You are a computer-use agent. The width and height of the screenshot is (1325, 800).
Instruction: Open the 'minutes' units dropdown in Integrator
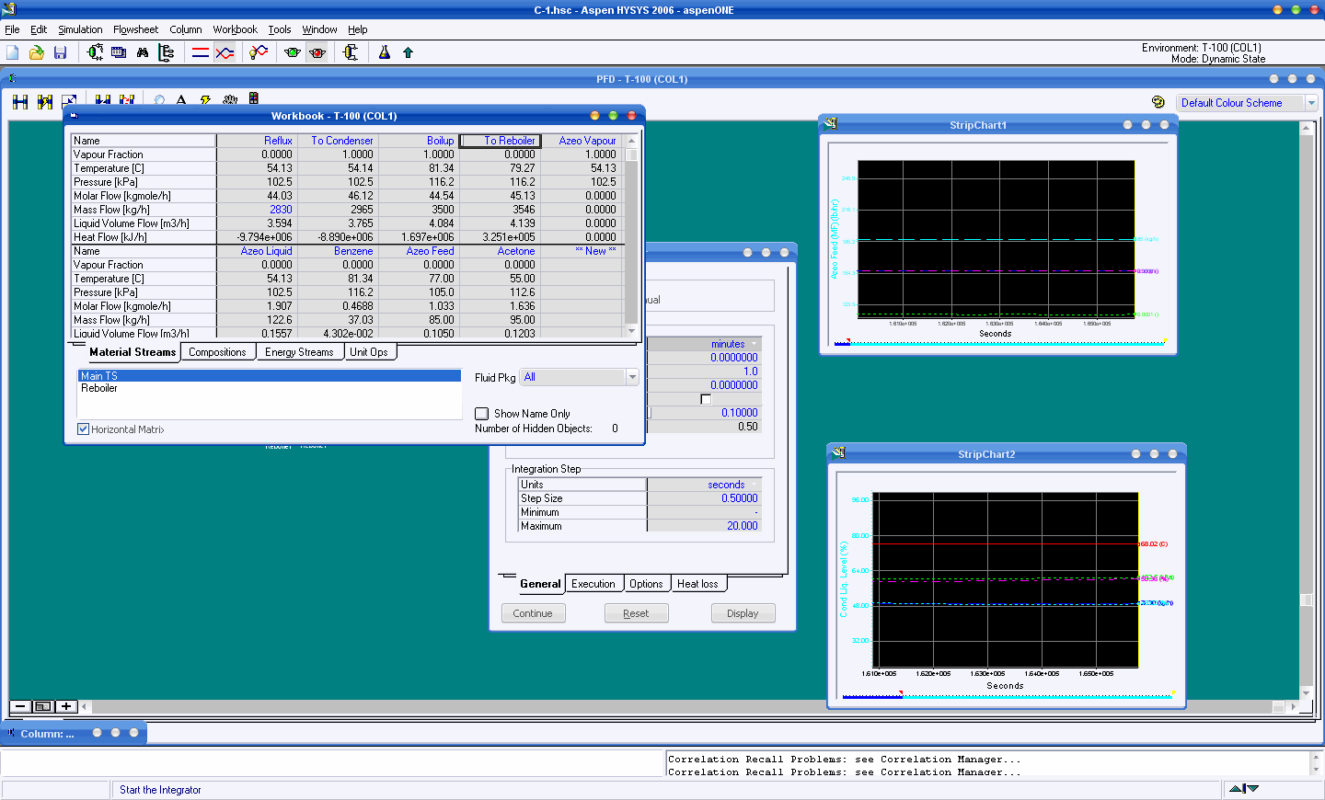click(755, 344)
